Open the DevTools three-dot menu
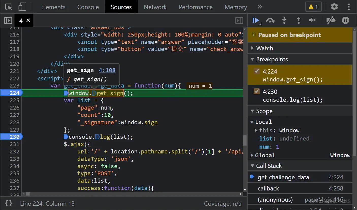The height and width of the screenshot is (210, 357). (x=349, y=7)
